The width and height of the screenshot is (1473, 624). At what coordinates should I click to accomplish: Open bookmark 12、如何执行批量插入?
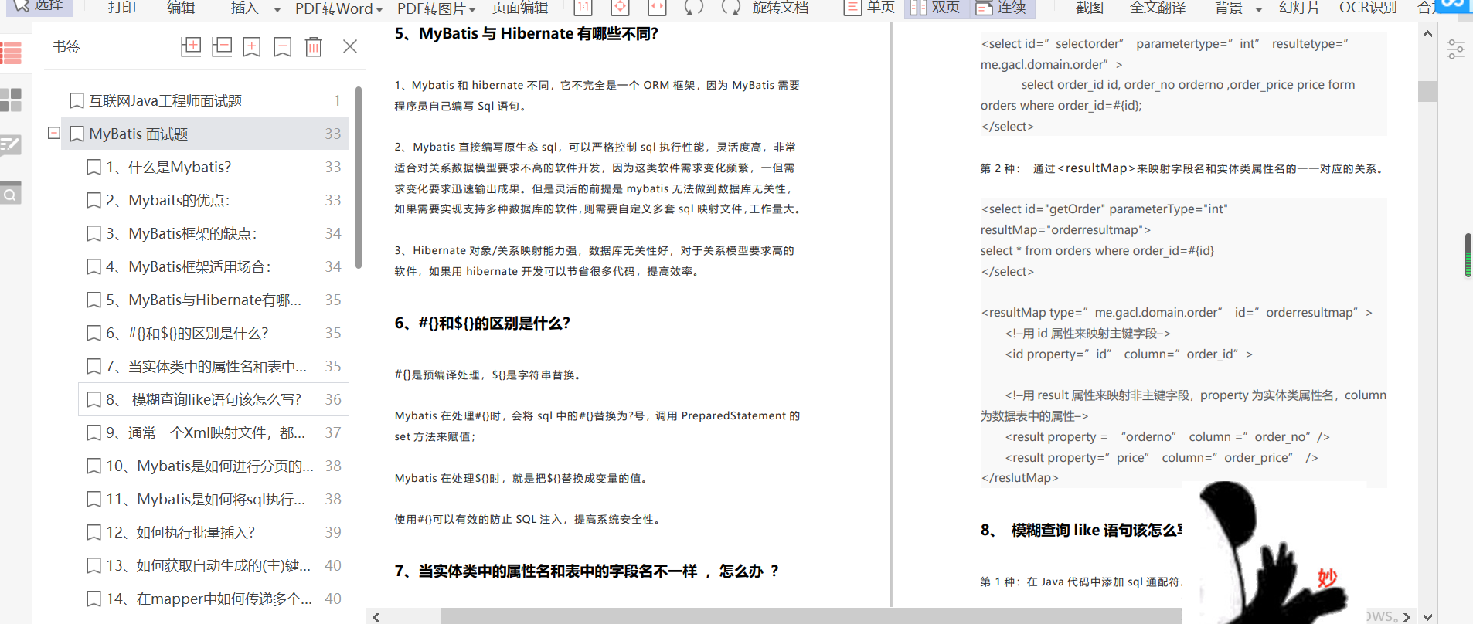click(x=213, y=532)
